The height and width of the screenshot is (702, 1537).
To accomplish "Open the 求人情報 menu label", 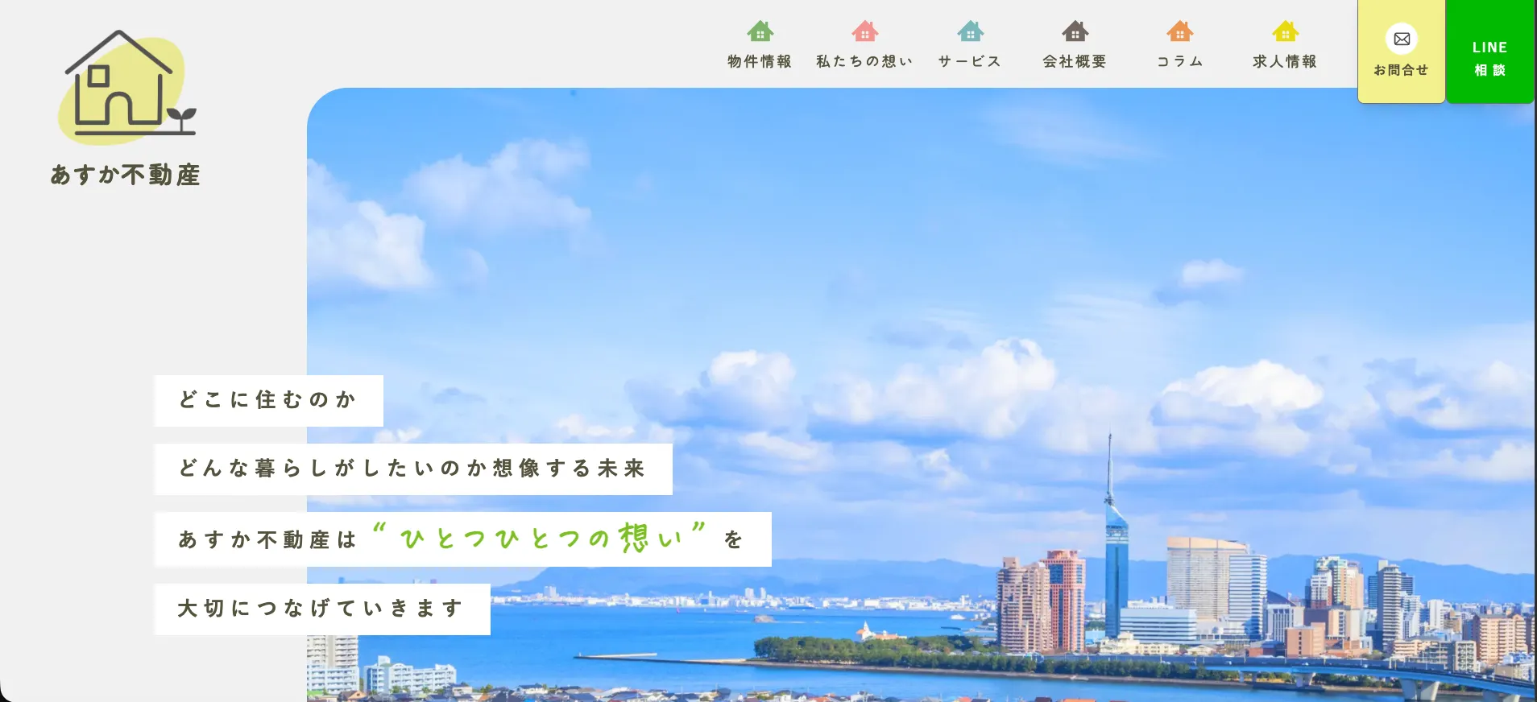I will [1285, 61].
